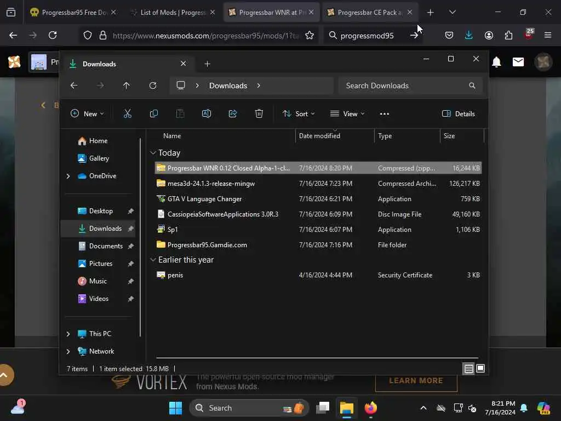Click the PC monitor icon in address bar
Screen dimensions: 561x421
[181, 86]
